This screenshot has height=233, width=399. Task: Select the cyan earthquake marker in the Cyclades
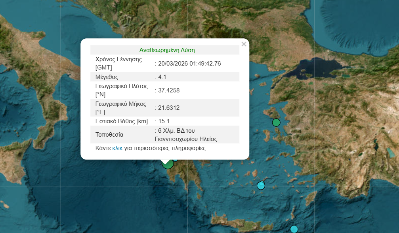pos(261,186)
